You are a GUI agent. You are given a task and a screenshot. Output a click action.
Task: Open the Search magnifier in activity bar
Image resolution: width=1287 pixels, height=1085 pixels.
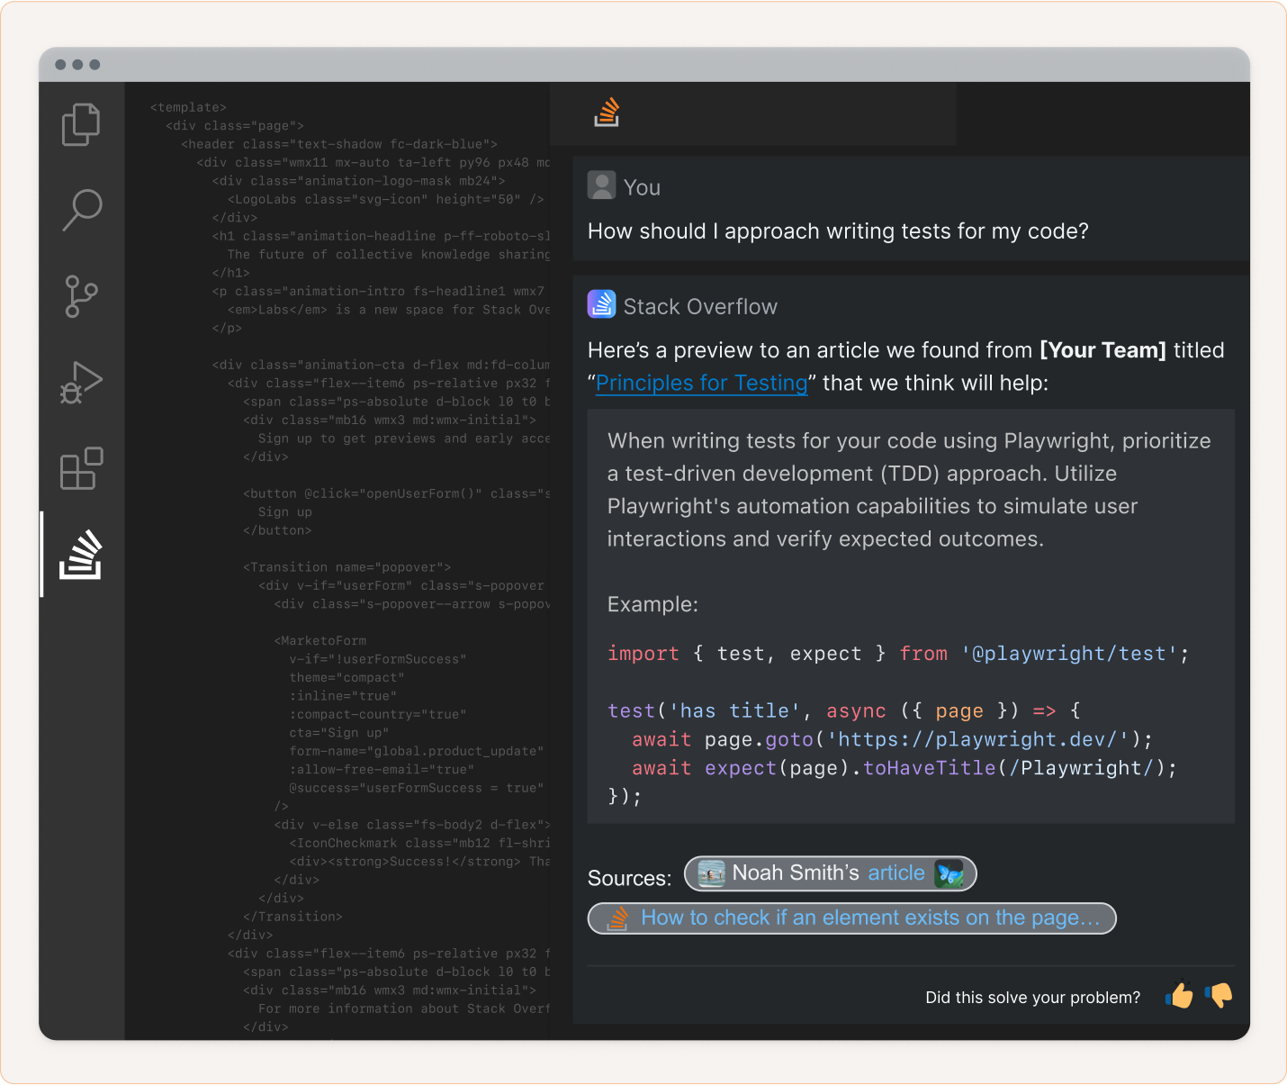pos(81,210)
